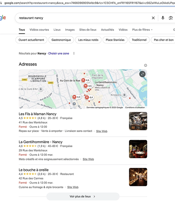Open Les Fils à Maman photo thumbnail
The image size is (175, 204).
pos(138,121)
